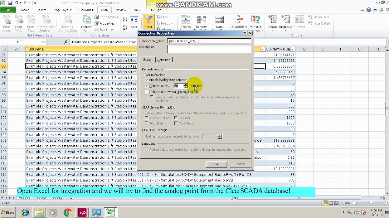This screenshot has height=218, width=389.
Task: Click Cancel in Connection Properties
Action: [x=240, y=164]
